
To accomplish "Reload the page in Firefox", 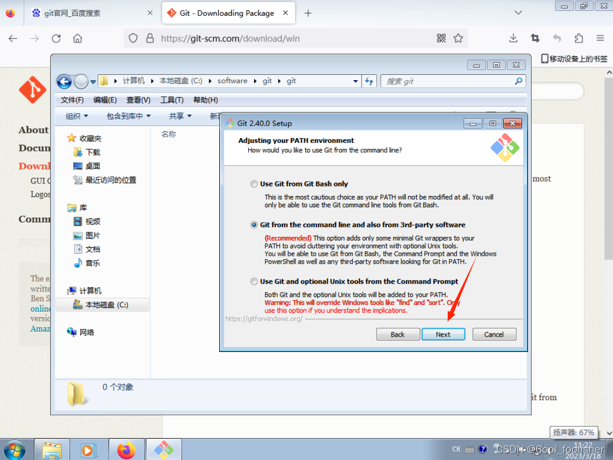I will click(56, 38).
